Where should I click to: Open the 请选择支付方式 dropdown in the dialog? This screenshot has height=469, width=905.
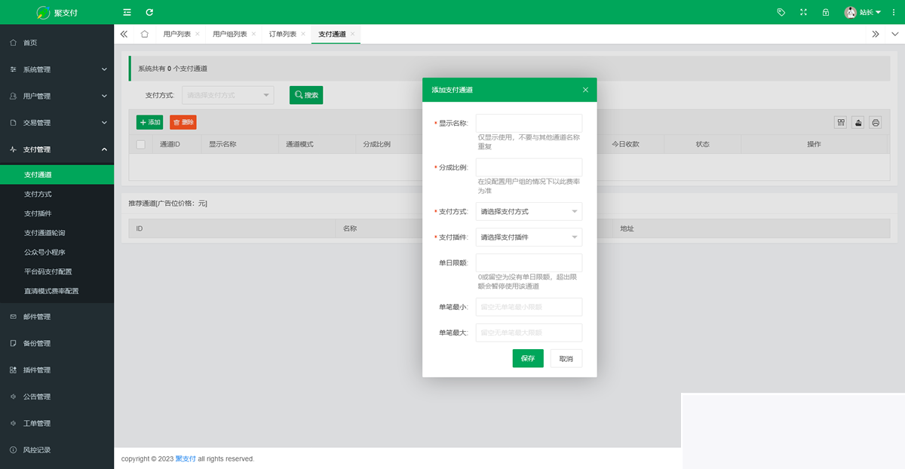click(x=528, y=211)
